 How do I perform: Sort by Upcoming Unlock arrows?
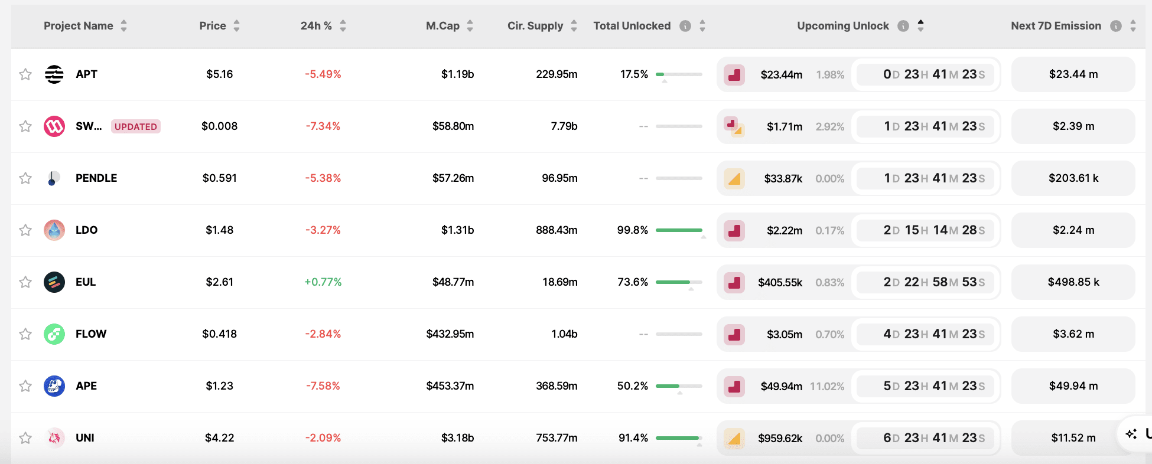[920, 26]
